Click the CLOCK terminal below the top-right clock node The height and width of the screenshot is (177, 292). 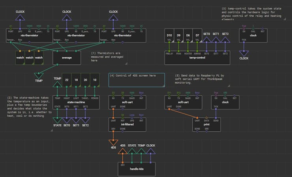[x=244, y=54]
